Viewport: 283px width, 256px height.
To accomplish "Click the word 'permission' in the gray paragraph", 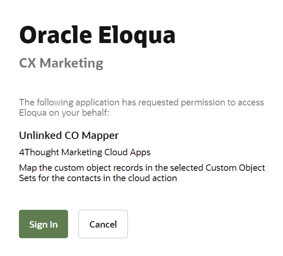I will (x=203, y=103).
